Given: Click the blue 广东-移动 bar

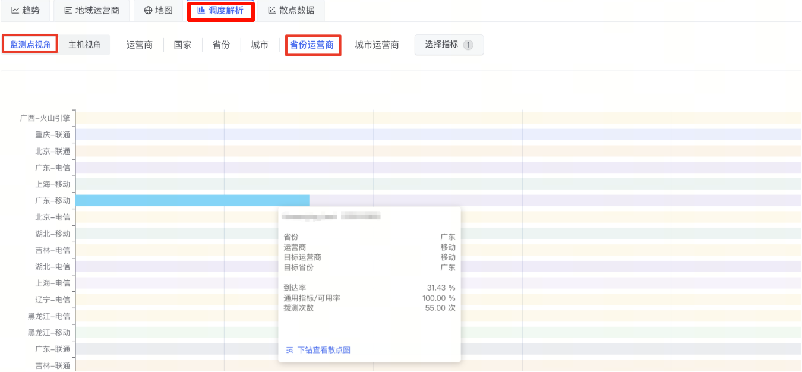Looking at the screenshot, I should coord(192,201).
